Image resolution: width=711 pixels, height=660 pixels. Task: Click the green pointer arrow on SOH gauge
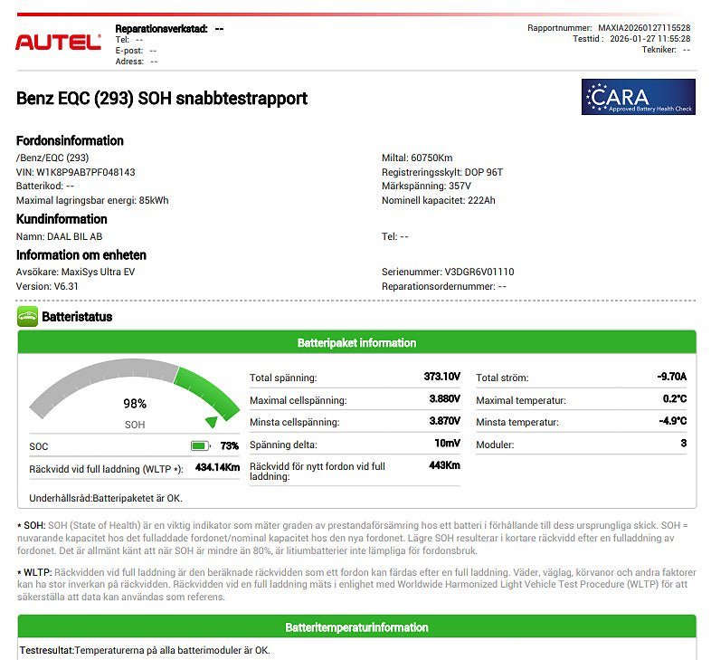[212, 421]
